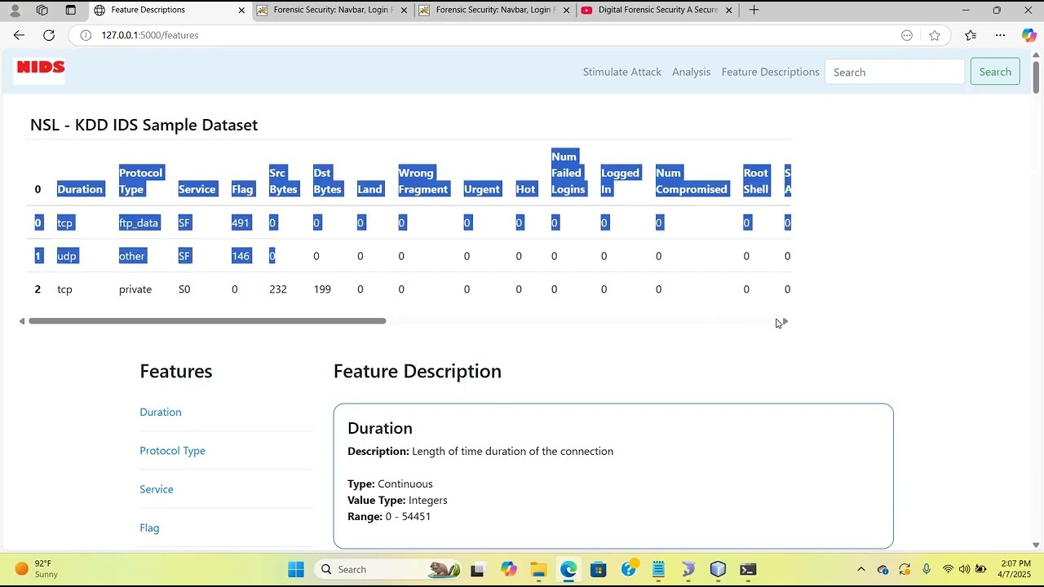Select Duration in Features list
1044x587 pixels.
click(161, 412)
